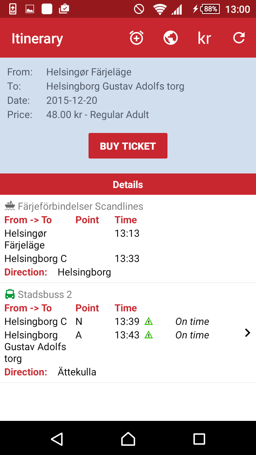Open the globe map icon
This screenshot has height=455, width=256.
pos(171,38)
